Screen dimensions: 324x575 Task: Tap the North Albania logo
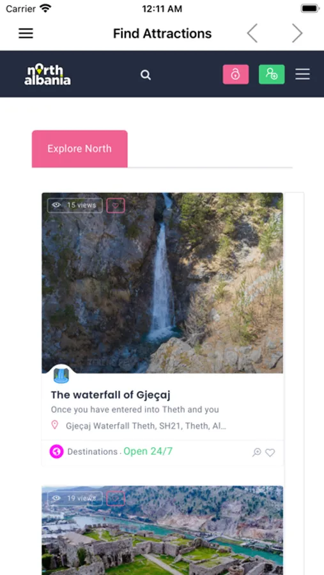(x=48, y=75)
